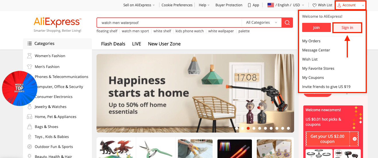
Task: Open the App phone icon in the top bar
Action: (x=249, y=5)
